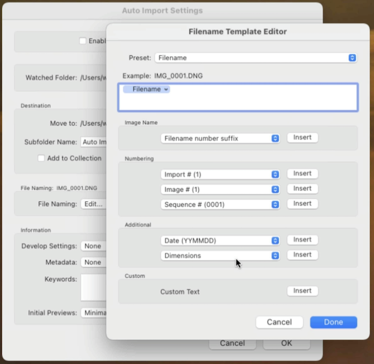Screen dimensions: 374x364
Task: Click the Filename token in template field
Action: (x=146, y=90)
